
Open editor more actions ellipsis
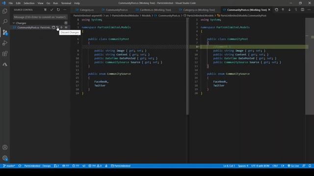pos(309,10)
